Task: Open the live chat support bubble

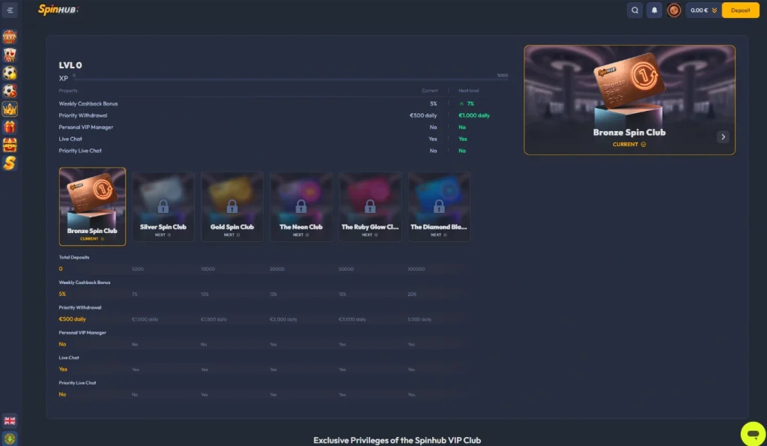Action: pyautogui.click(x=753, y=434)
